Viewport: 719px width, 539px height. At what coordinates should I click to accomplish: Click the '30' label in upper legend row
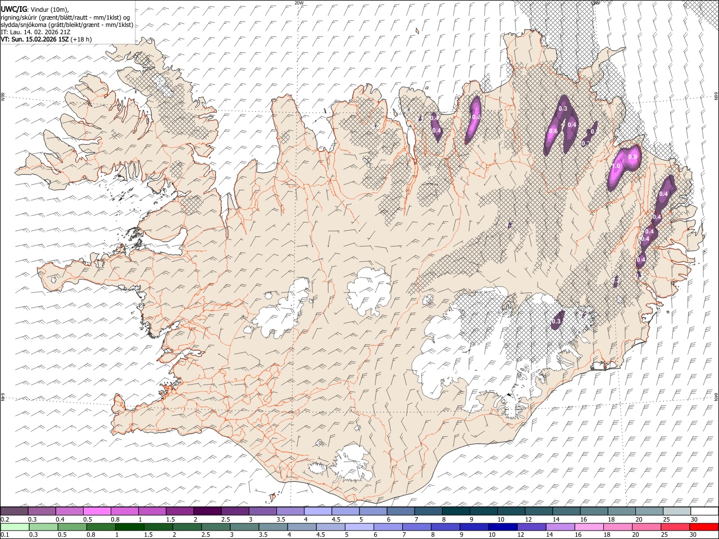coord(694,519)
